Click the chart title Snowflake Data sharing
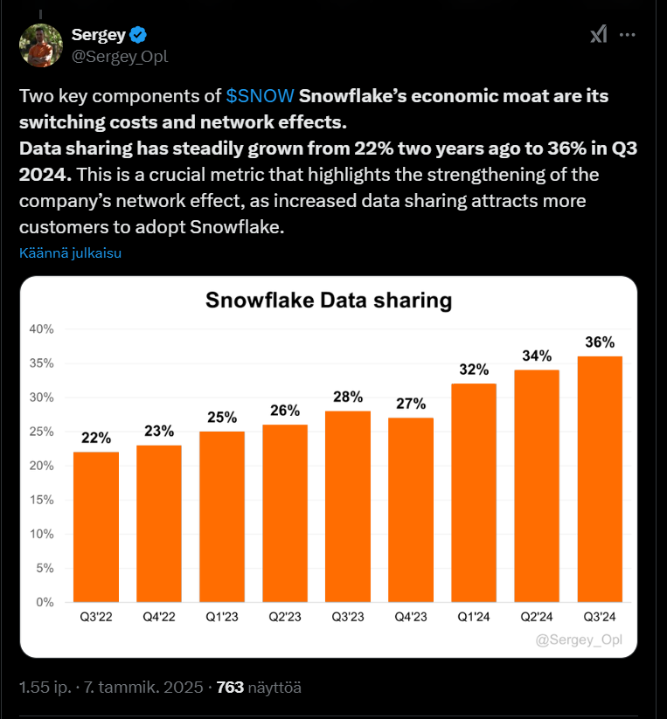667x719 pixels. 329,301
